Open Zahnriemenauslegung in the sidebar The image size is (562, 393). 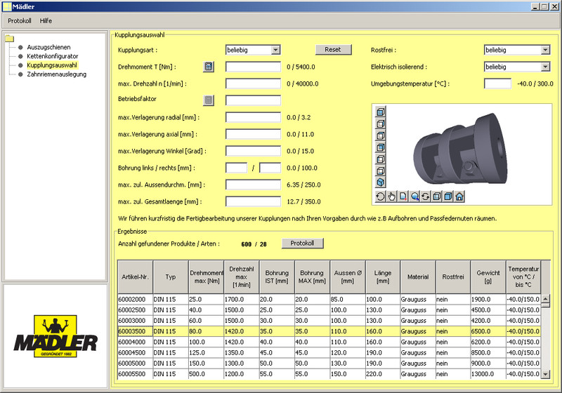pos(57,74)
